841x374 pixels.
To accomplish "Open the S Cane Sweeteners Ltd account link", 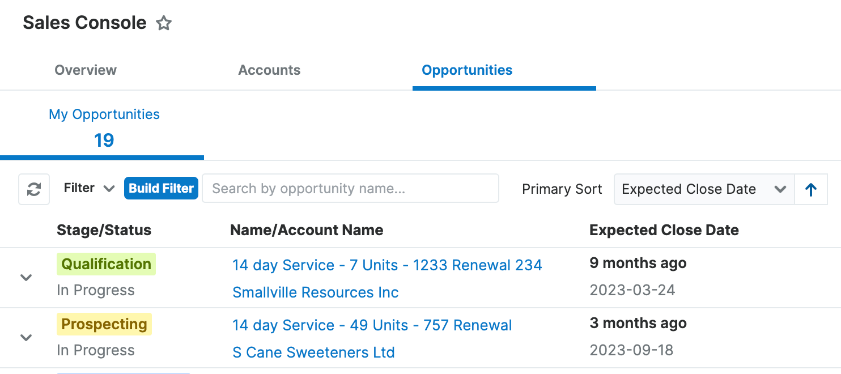I will coord(314,352).
